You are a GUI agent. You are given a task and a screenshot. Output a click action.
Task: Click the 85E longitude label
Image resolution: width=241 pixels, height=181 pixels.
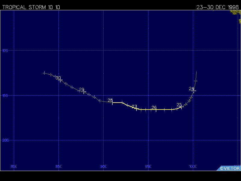(x=59, y=167)
